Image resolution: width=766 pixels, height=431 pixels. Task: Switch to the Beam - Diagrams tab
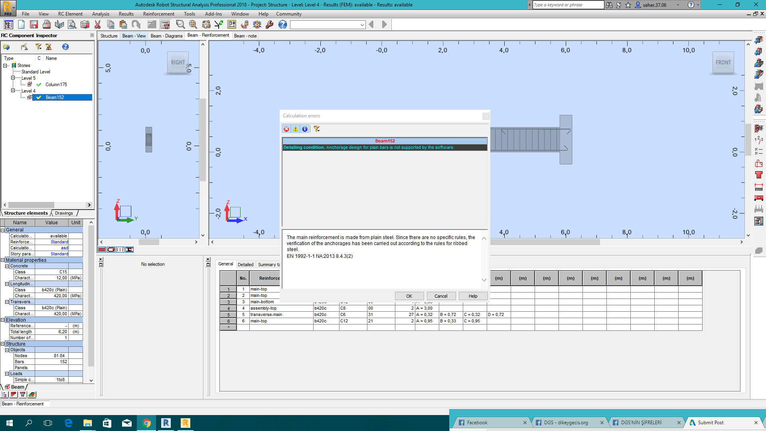click(x=166, y=36)
